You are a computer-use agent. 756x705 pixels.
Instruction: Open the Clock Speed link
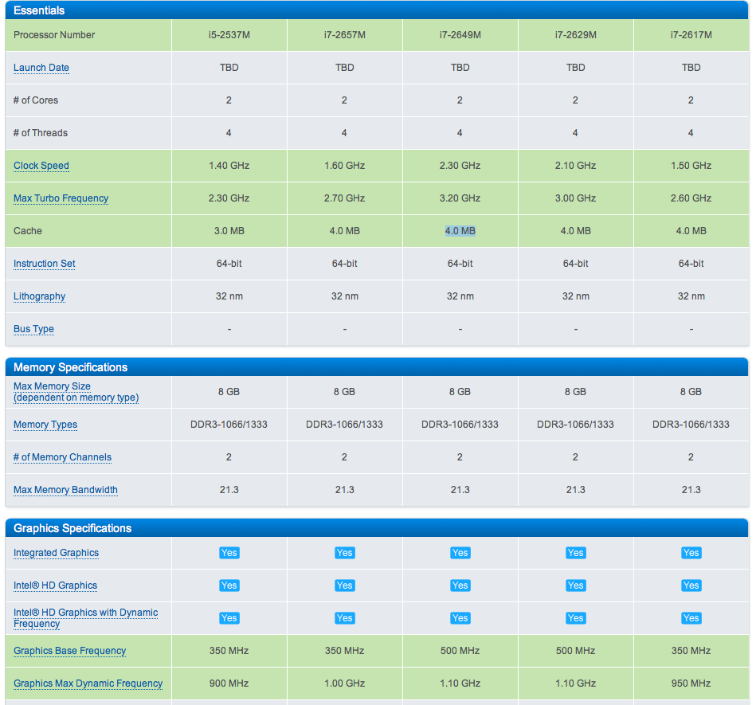41,166
